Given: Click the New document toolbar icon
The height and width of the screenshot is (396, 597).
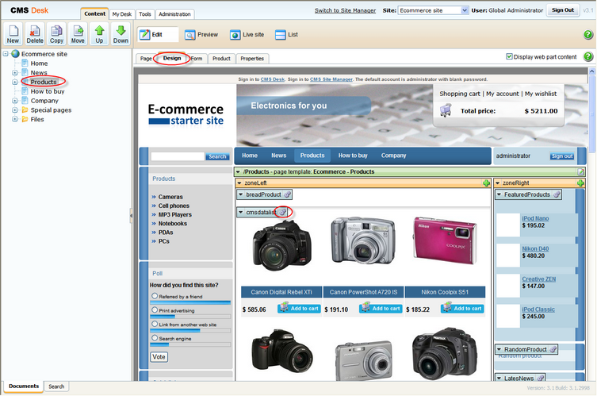Looking at the screenshot, I should (x=13, y=34).
